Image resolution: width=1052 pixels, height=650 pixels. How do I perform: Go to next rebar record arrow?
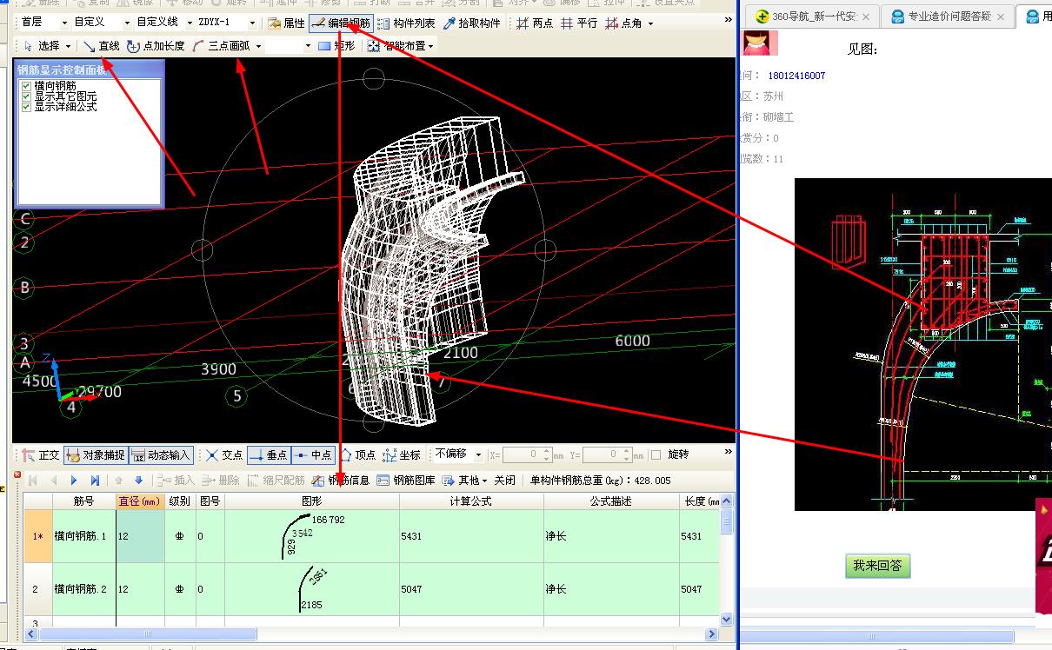point(74,480)
